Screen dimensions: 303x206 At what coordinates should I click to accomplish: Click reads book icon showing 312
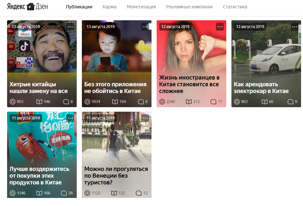pos(189,102)
